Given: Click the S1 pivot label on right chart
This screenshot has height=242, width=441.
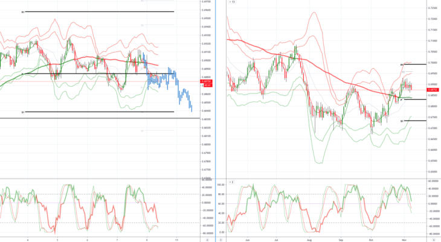Looking at the screenshot, I should pyautogui.click(x=402, y=121).
